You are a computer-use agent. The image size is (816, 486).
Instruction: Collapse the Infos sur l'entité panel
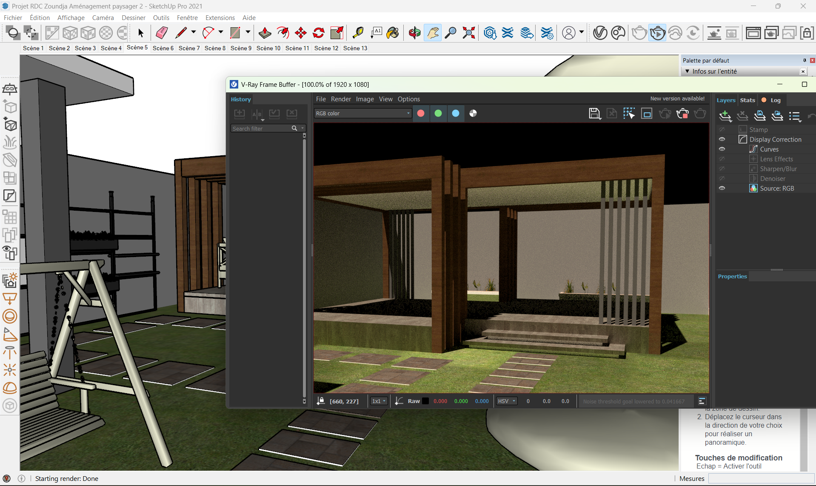688,71
